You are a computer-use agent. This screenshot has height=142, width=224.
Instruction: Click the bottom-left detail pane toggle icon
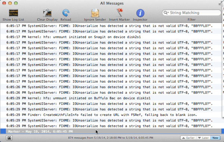pyautogui.click(x=9, y=138)
